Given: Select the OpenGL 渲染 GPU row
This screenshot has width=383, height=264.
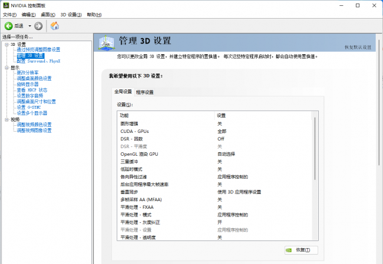Looking at the screenshot, I should [214, 154].
